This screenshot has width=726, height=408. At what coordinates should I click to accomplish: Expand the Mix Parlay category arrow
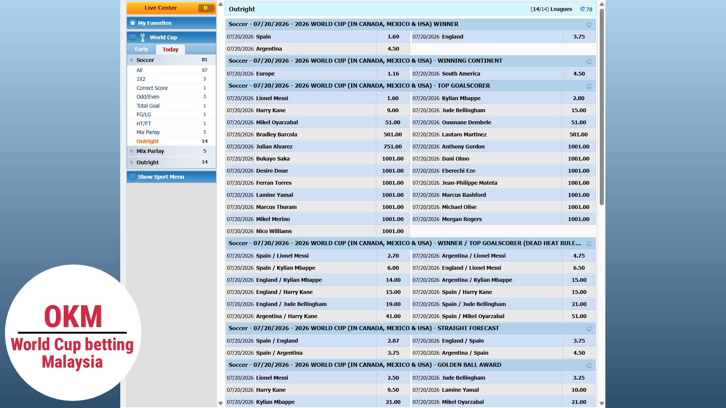pos(132,151)
